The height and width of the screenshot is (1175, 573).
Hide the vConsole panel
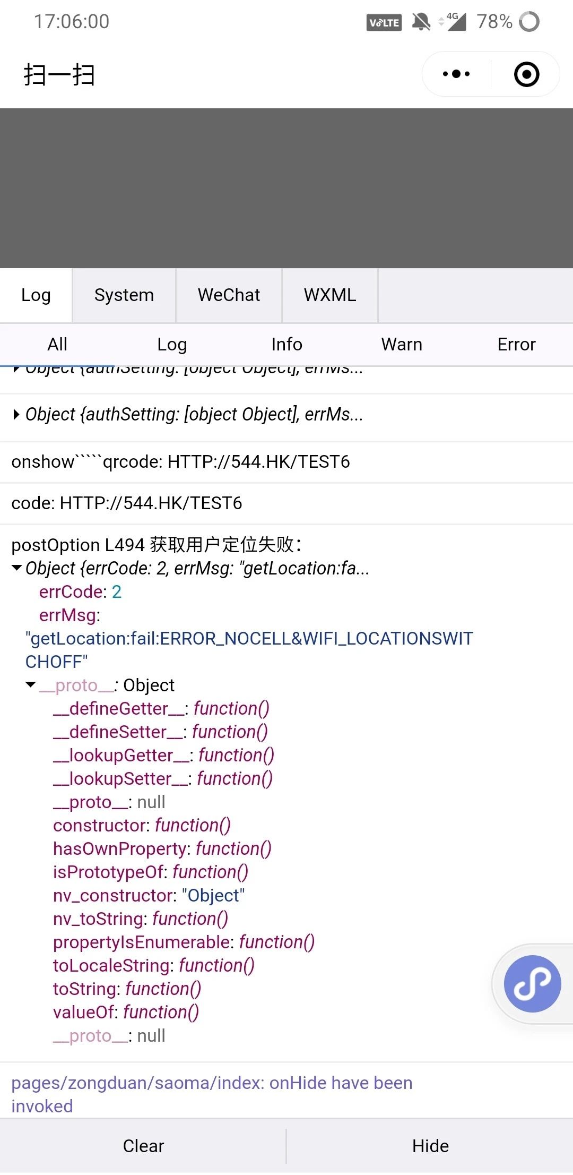click(x=430, y=1146)
